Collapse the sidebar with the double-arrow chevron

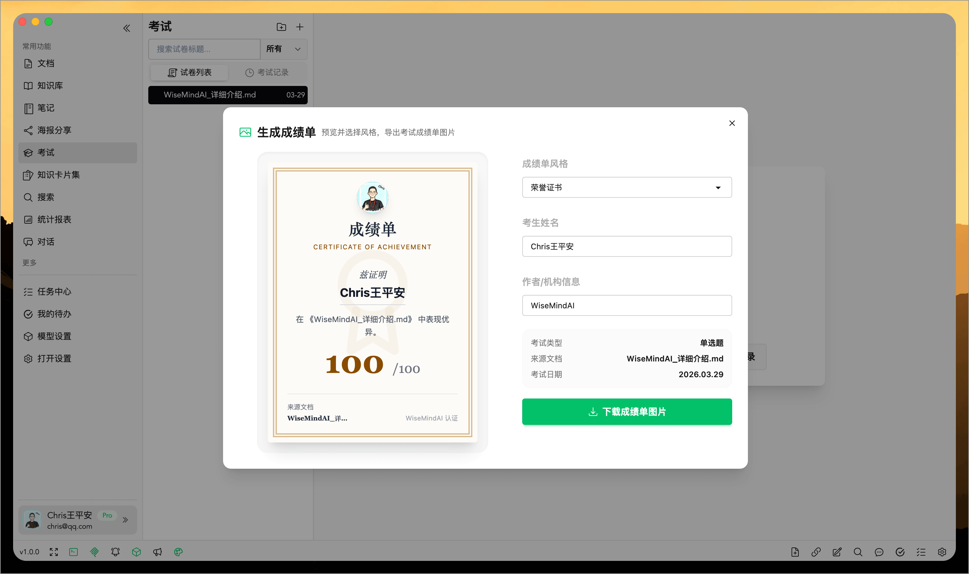click(x=127, y=28)
